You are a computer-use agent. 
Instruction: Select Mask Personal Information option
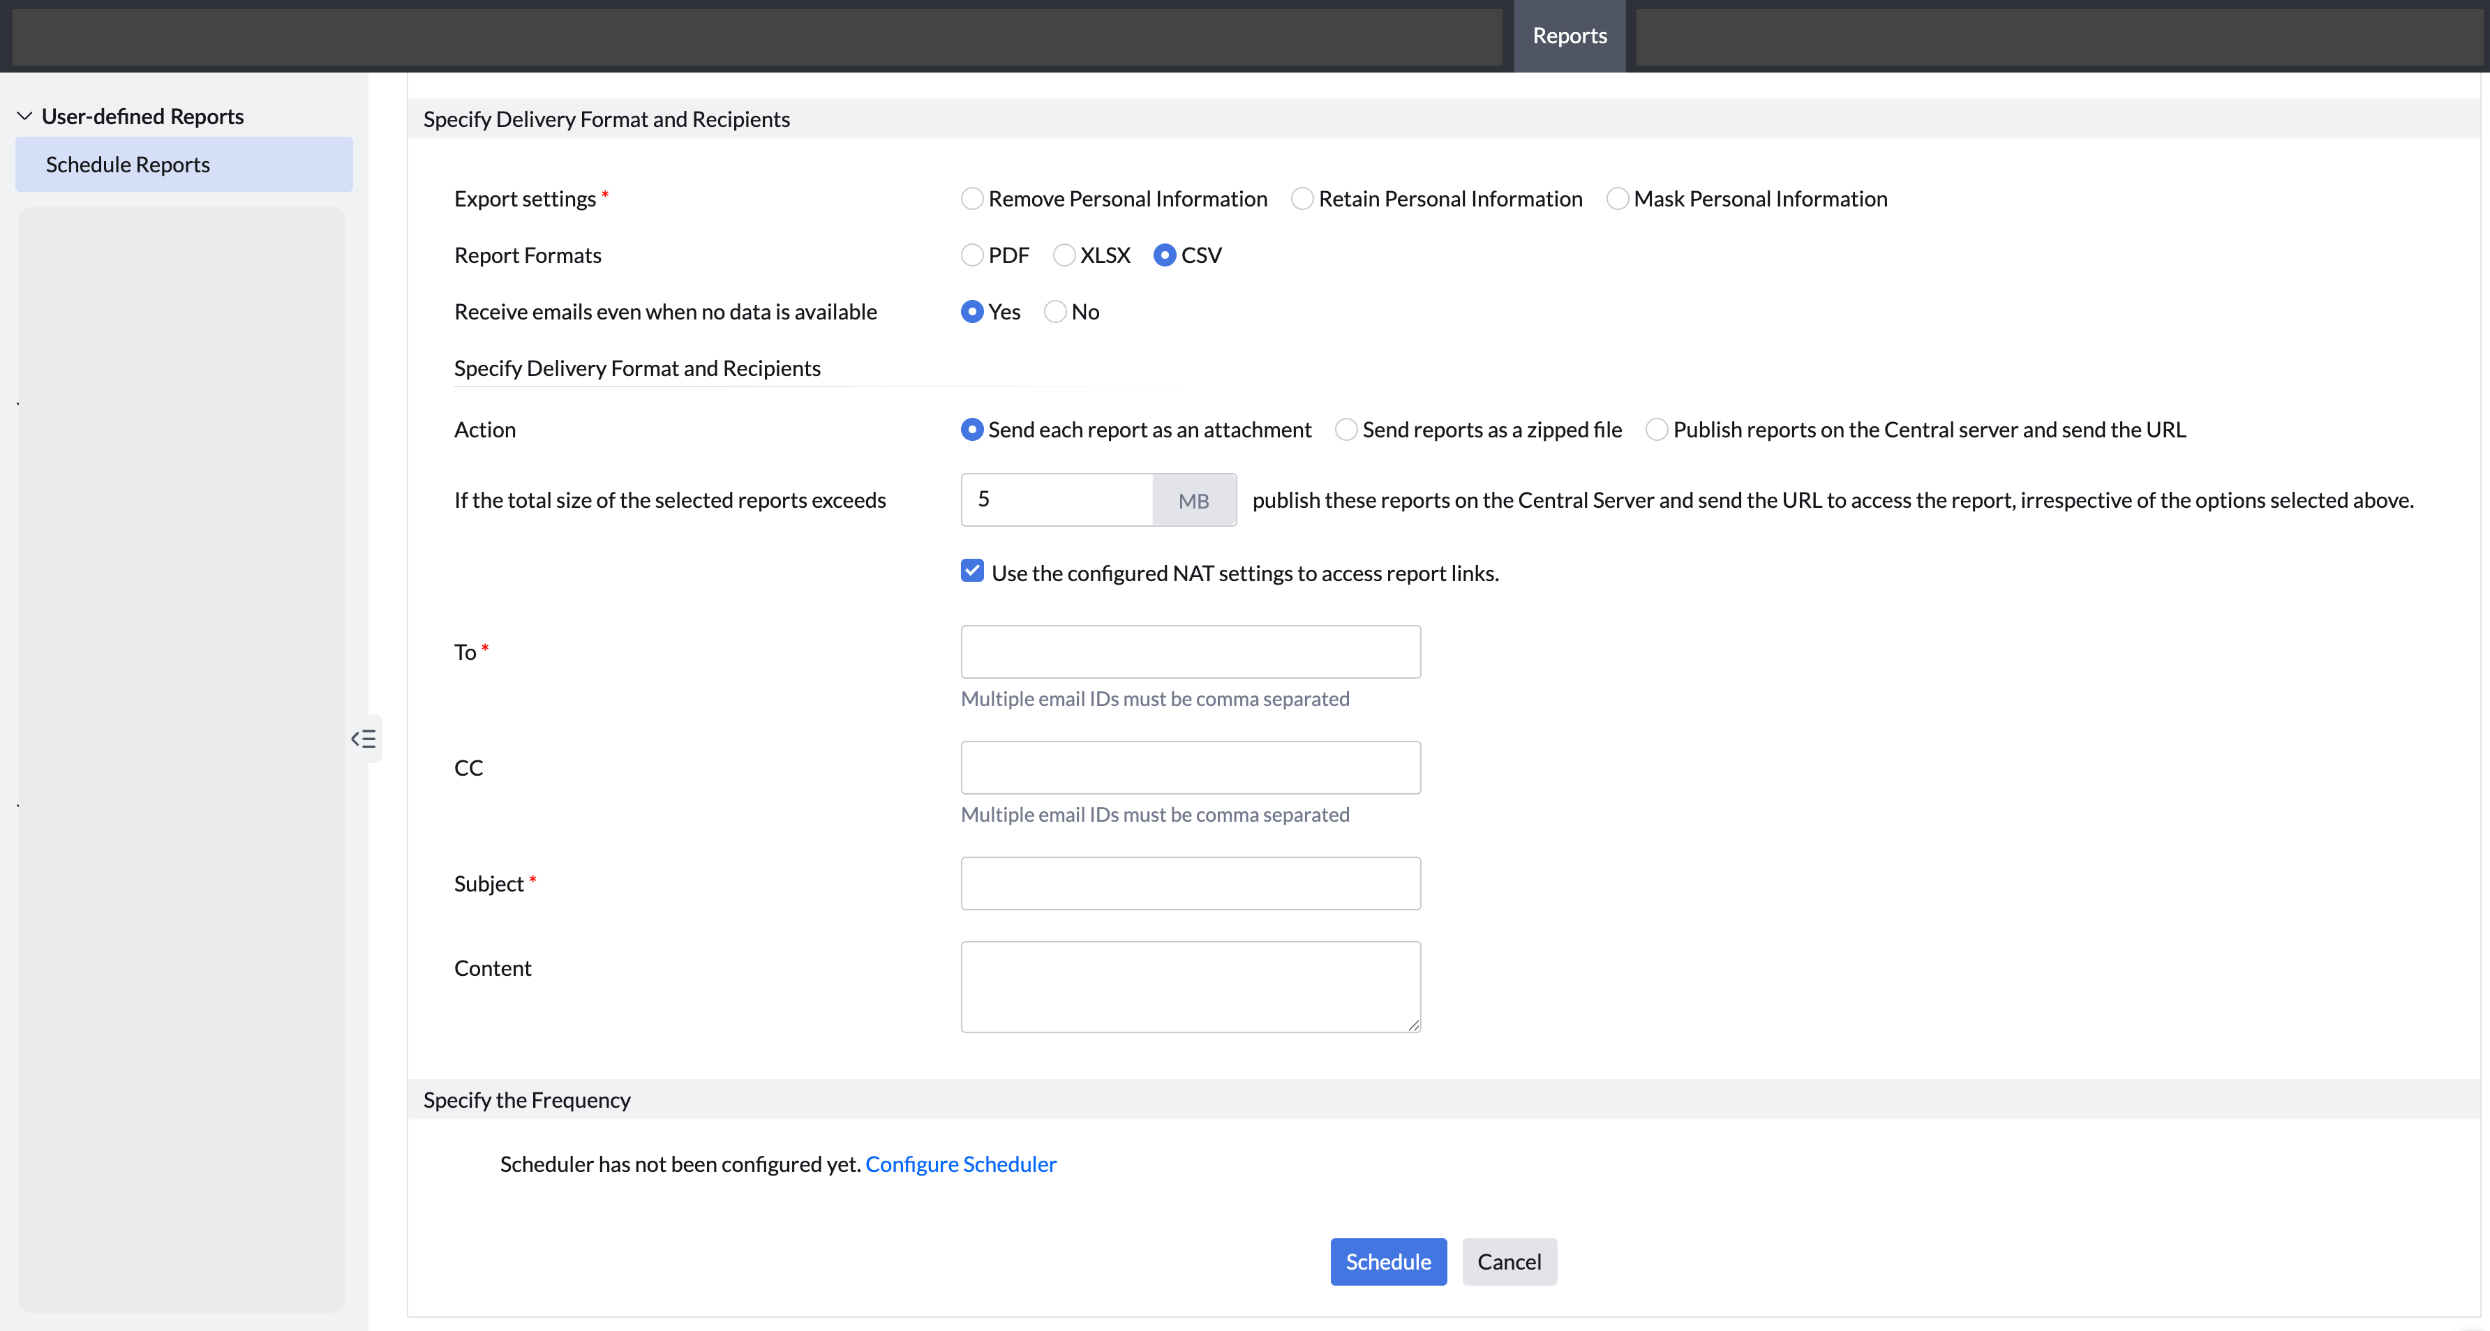1617,199
